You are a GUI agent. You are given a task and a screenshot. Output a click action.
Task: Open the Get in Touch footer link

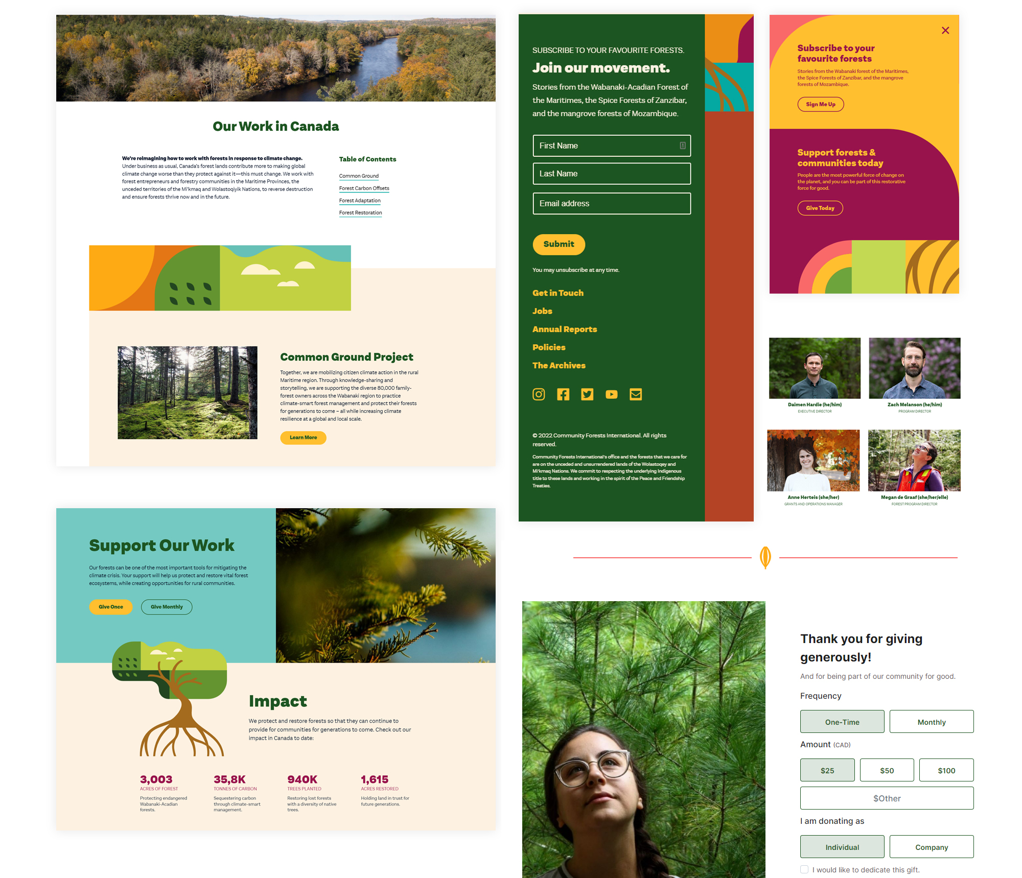click(x=558, y=293)
